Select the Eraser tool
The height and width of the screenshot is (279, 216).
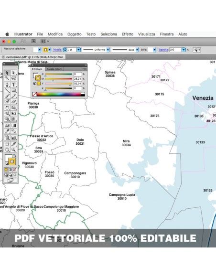(x=13, y=101)
